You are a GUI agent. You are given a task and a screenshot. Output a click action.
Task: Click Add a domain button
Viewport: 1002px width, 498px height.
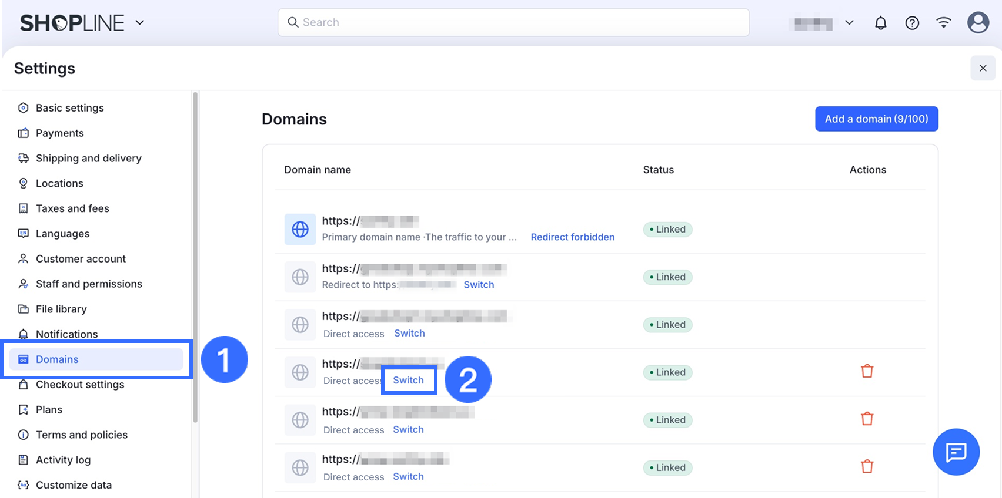click(876, 119)
